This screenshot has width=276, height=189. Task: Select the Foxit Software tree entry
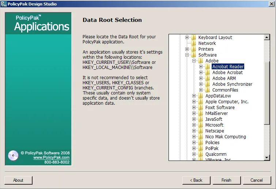pos(220,108)
